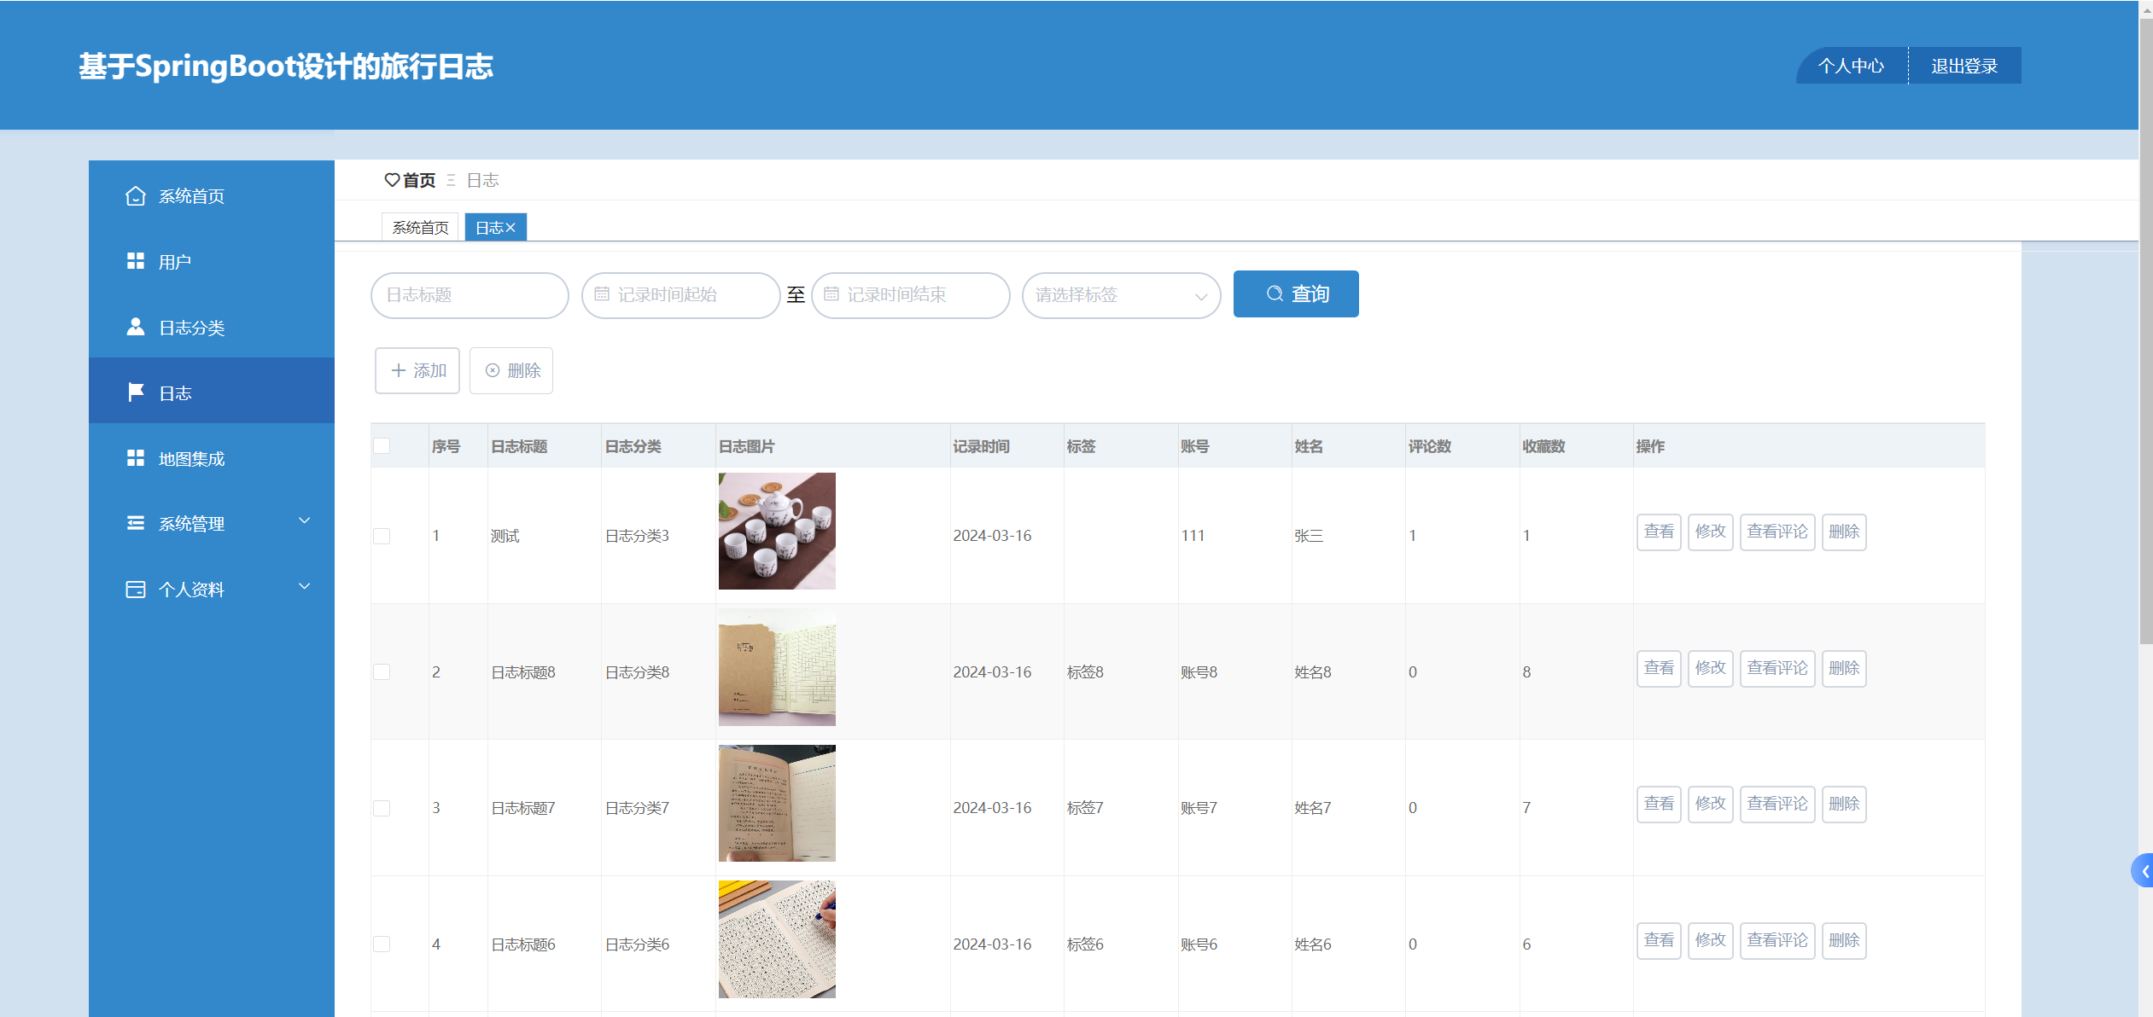Click the card icon beside 个人资料

click(x=135, y=589)
